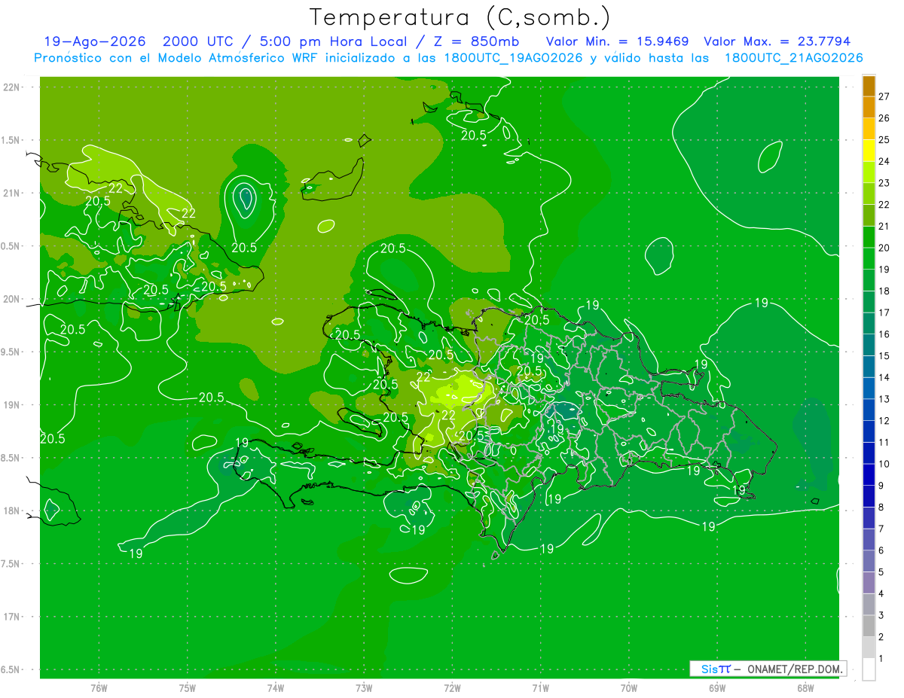Click the "73W" longitude axis label
The image size is (904, 698).
(364, 688)
